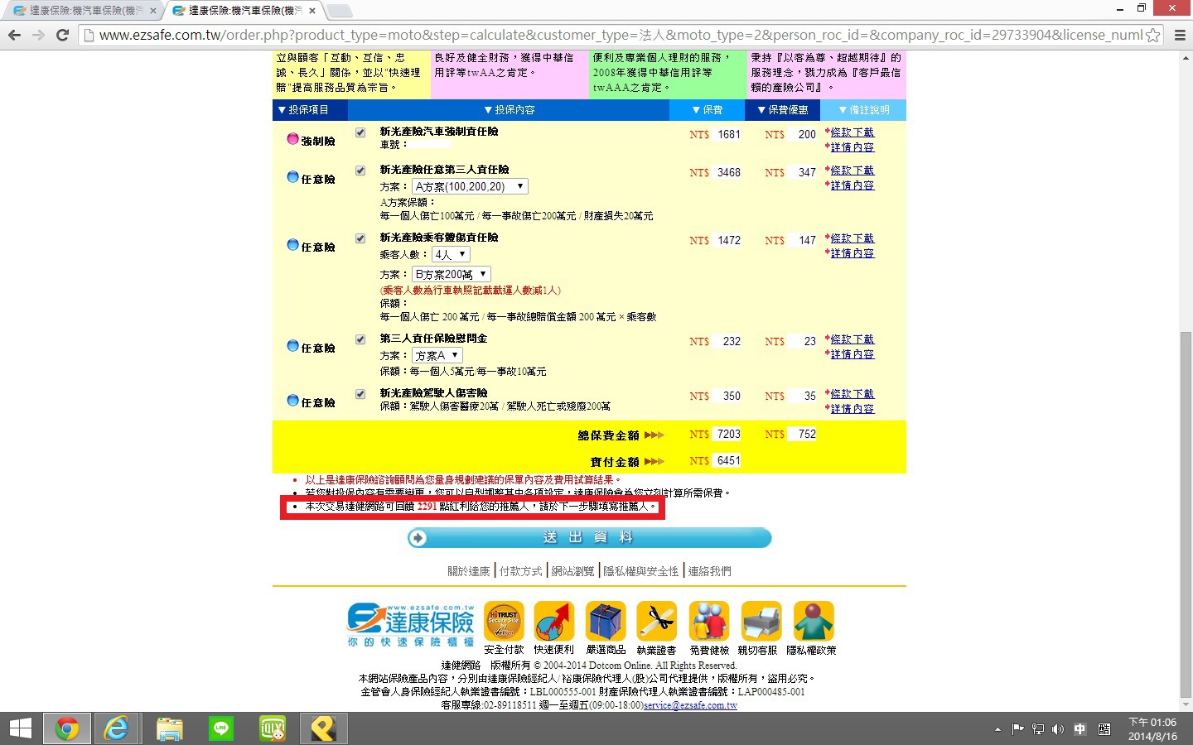Close the first browser tab
The height and width of the screenshot is (745, 1193).
click(152, 11)
